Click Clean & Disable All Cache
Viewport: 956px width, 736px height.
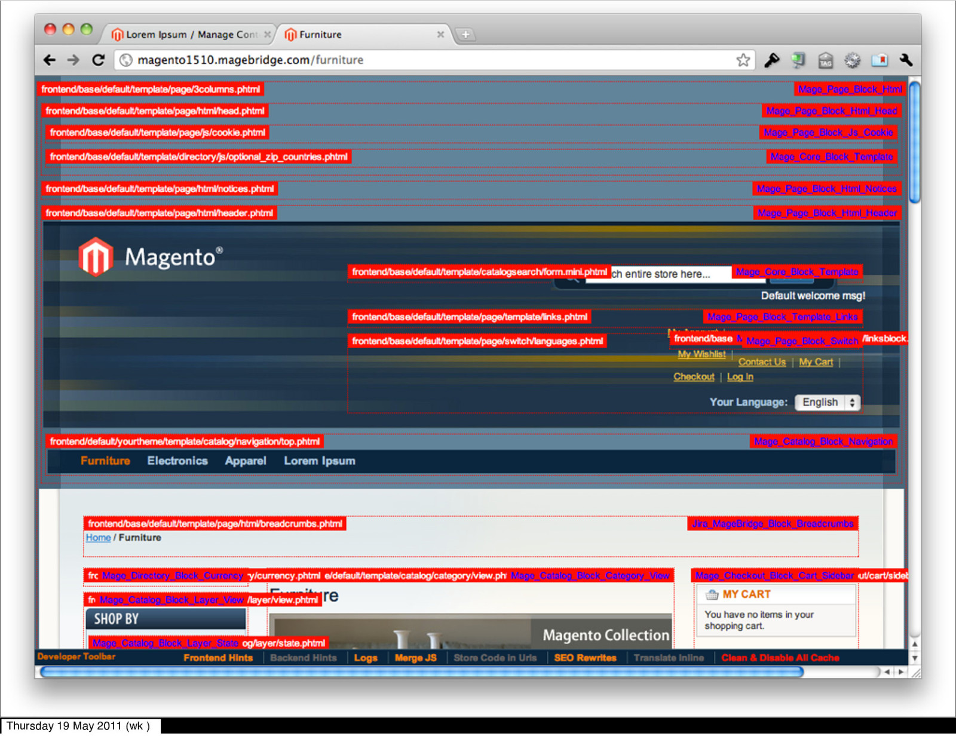(780, 658)
